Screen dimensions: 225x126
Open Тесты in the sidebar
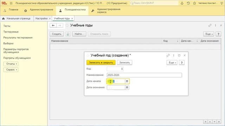click(x=7, y=26)
